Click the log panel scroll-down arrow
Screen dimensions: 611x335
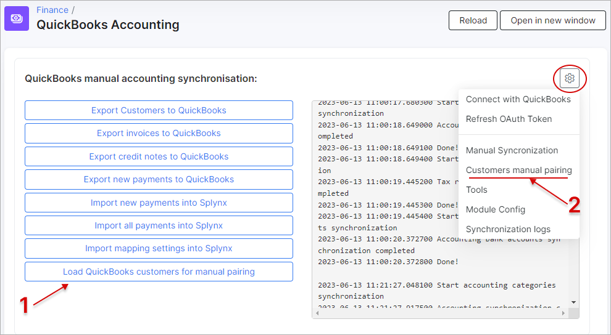(x=574, y=302)
